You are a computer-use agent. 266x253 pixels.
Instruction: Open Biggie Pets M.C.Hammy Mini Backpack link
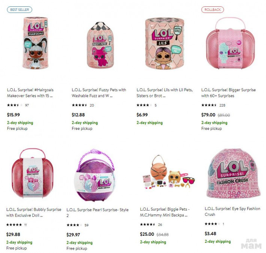click(x=165, y=212)
